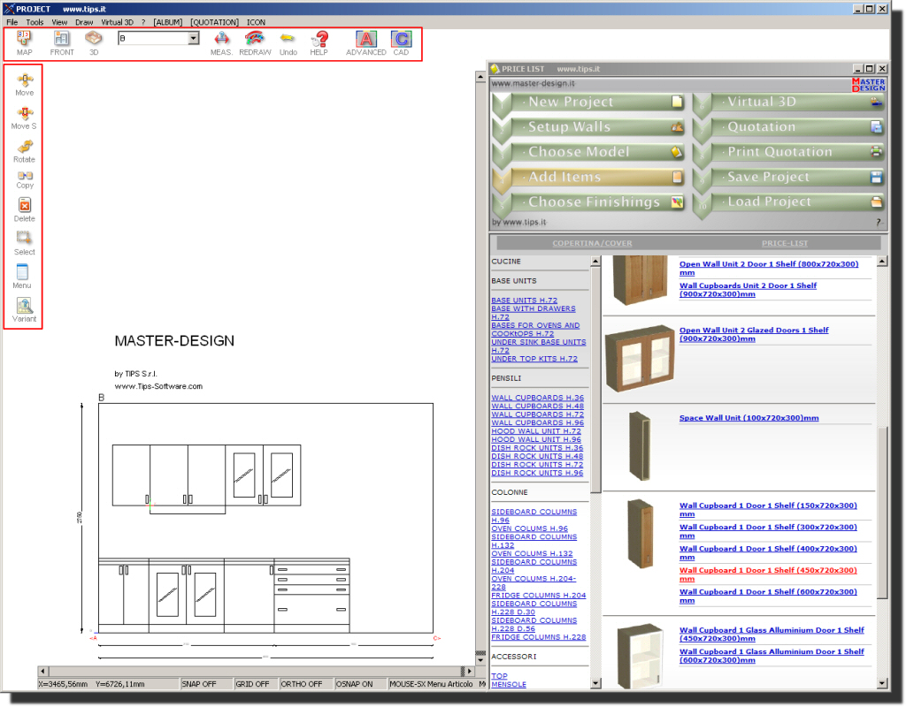Screen dimensions: 906x707
Task: Open the View menu
Action: [59, 22]
